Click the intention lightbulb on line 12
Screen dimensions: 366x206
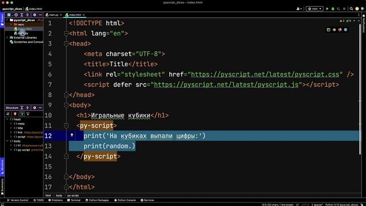(72, 135)
